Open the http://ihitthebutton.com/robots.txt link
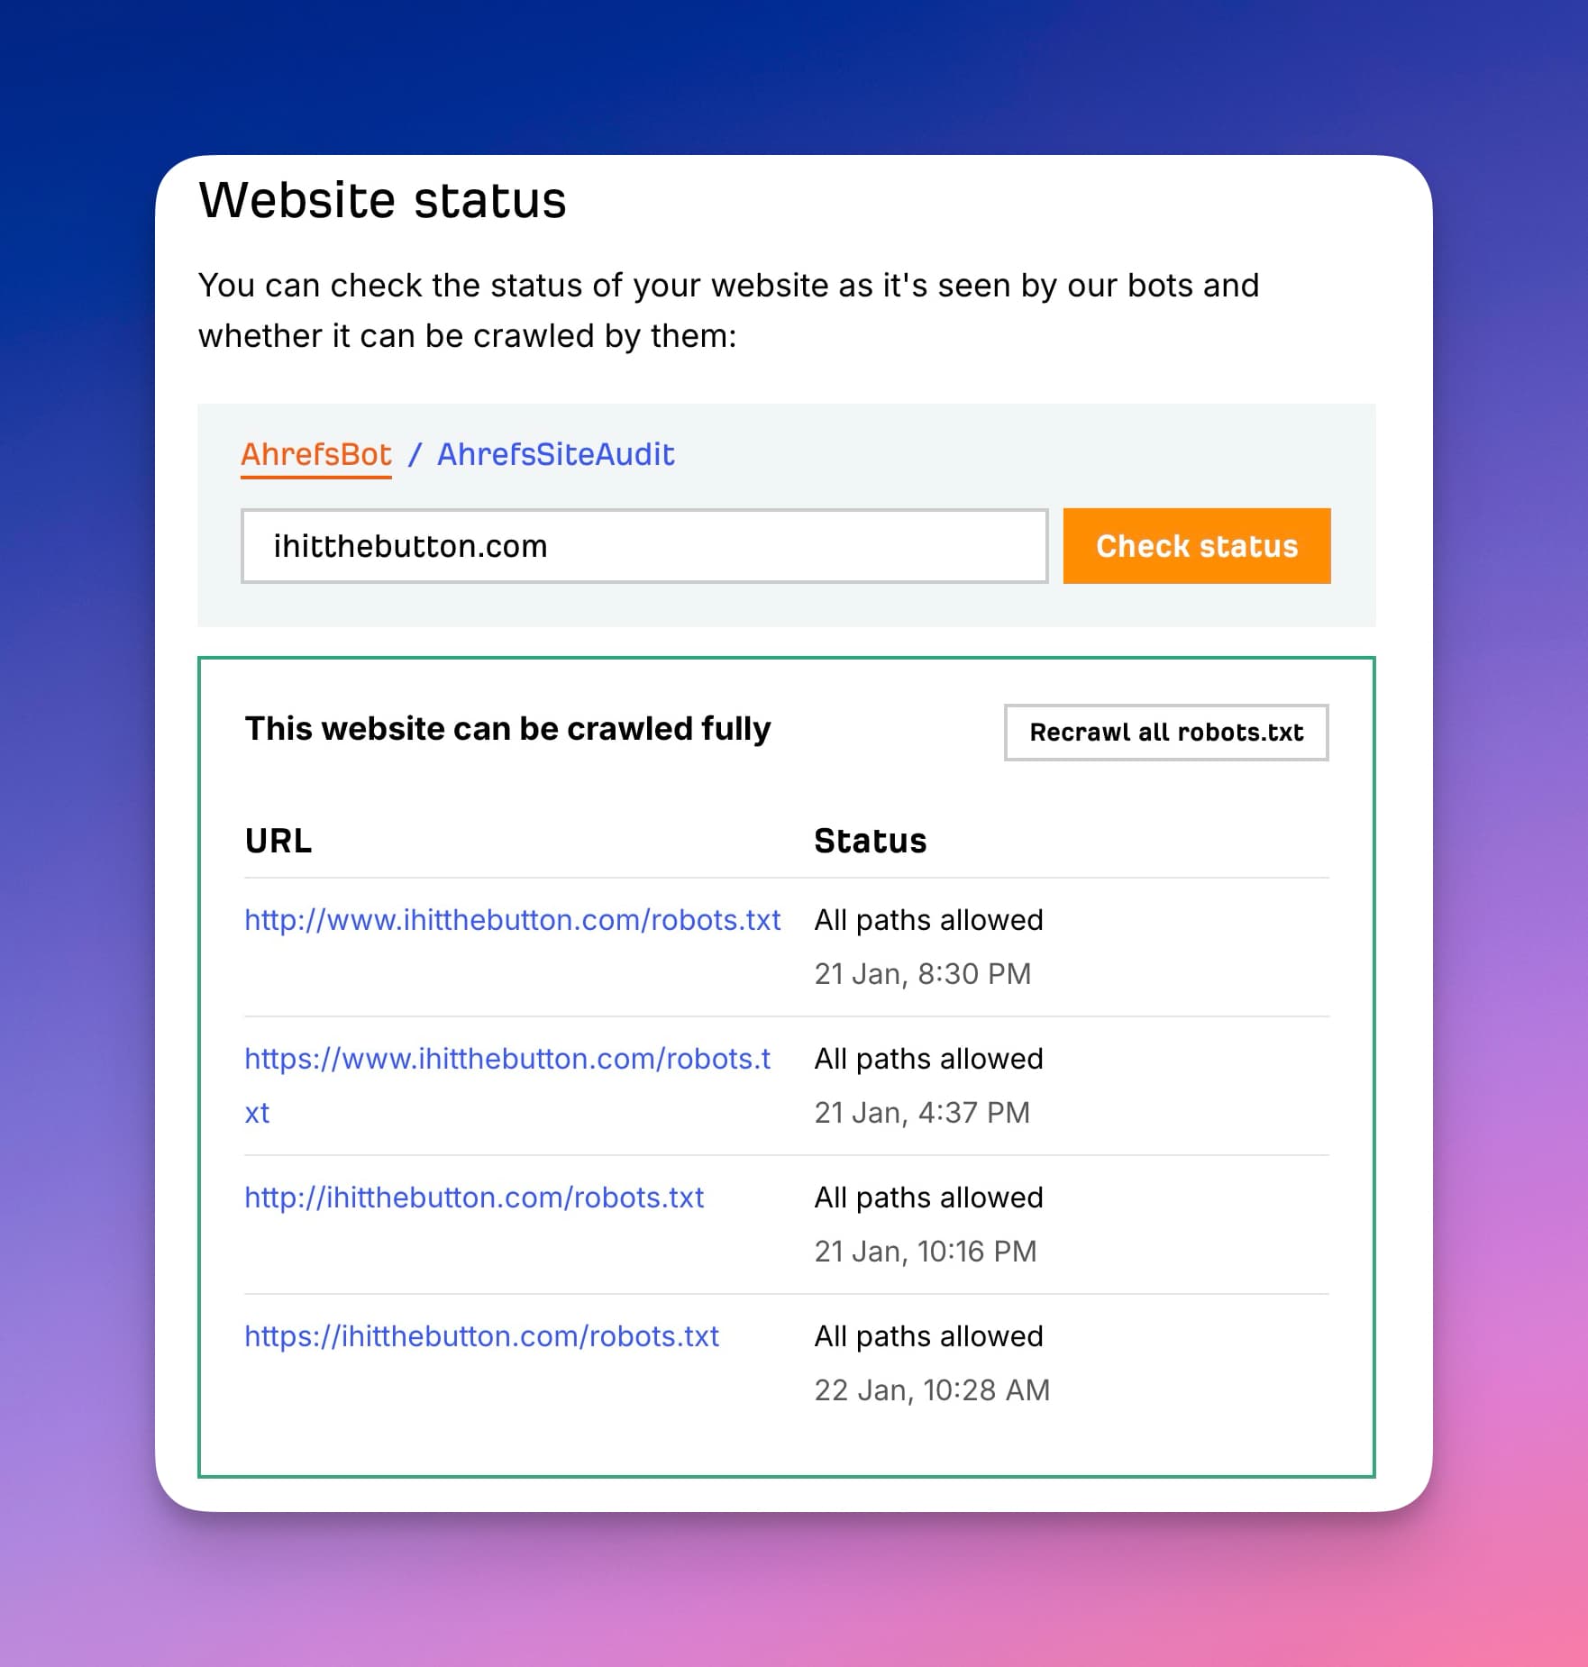The width and height of the screenshot is (1588, 1667). (x=473, y=1198)
